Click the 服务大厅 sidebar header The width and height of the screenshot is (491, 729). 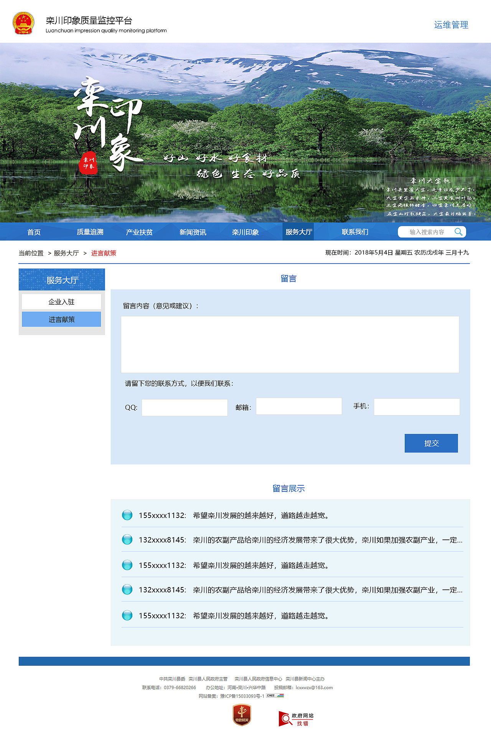point(62,280)
